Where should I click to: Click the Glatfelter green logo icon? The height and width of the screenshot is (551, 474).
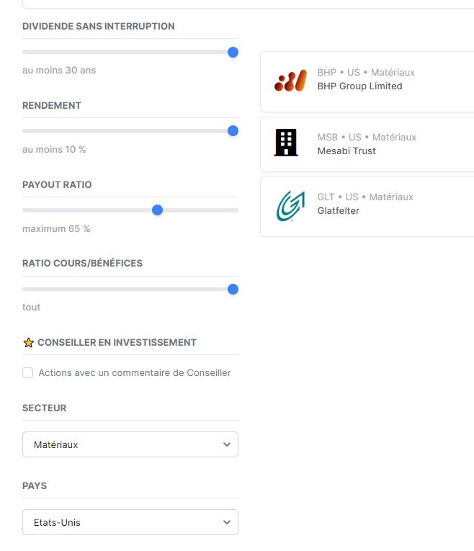pos(290,205)
